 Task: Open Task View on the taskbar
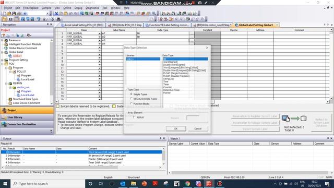tap(101, 183)
